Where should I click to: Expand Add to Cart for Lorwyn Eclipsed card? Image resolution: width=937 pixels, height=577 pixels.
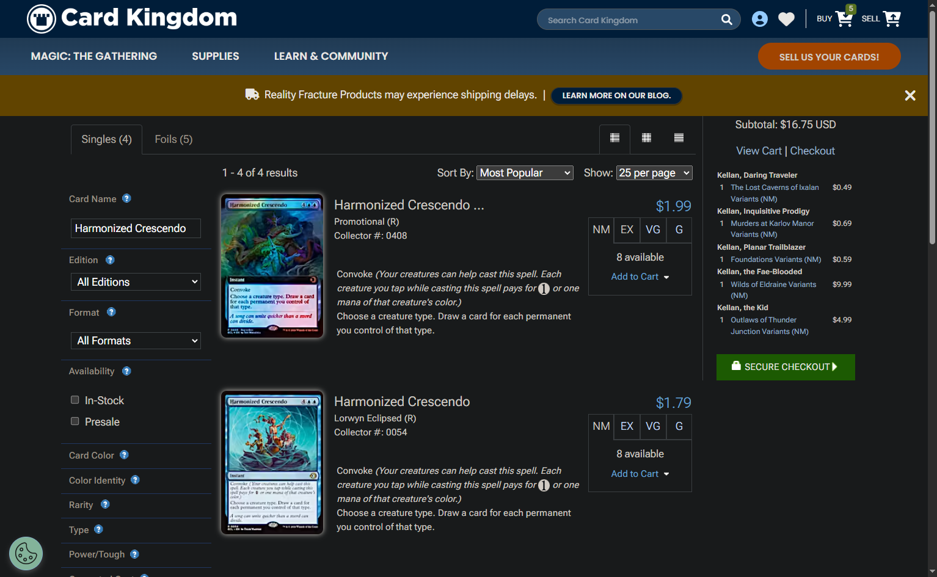[x=640, y=474]
